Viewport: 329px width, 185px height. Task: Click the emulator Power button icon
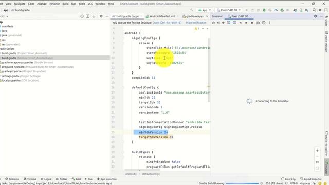pyautogui.click(x=213, y=23)
